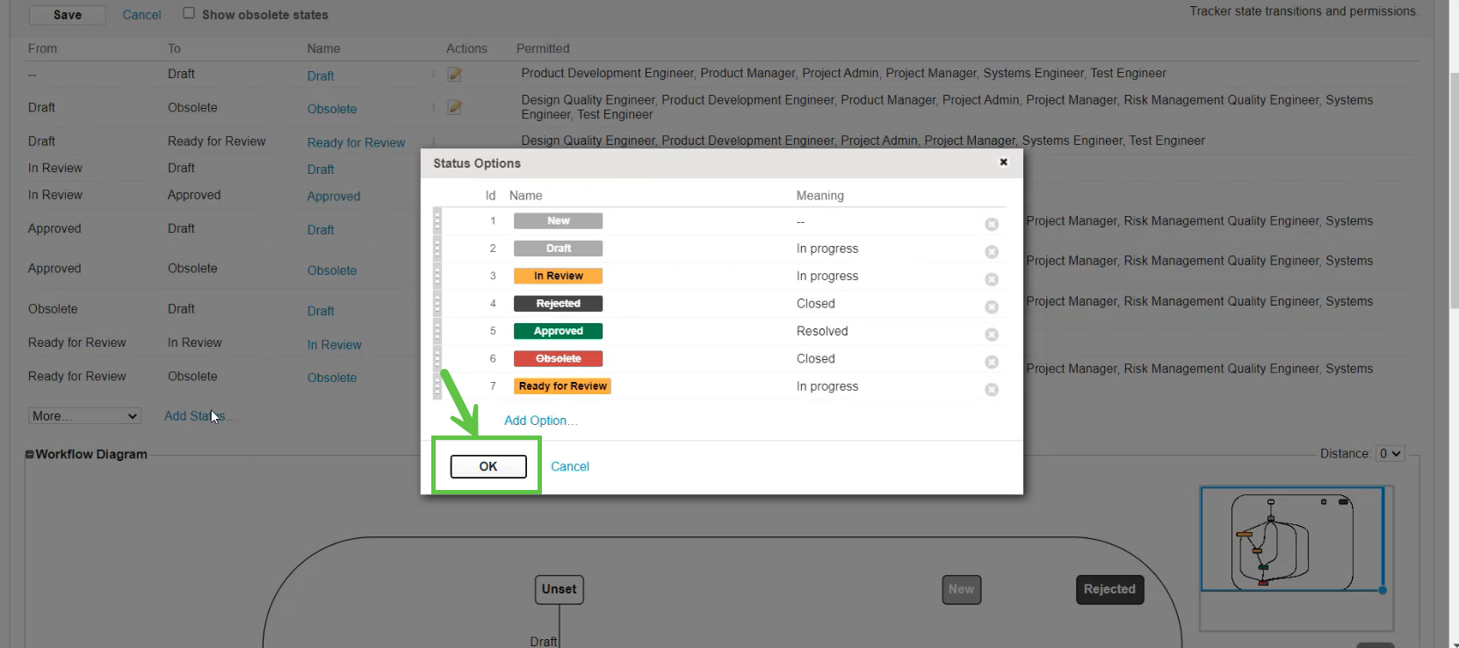Click the red Obsolete status badge
This screenshot has height=648, width=1459.
point(558,358)
